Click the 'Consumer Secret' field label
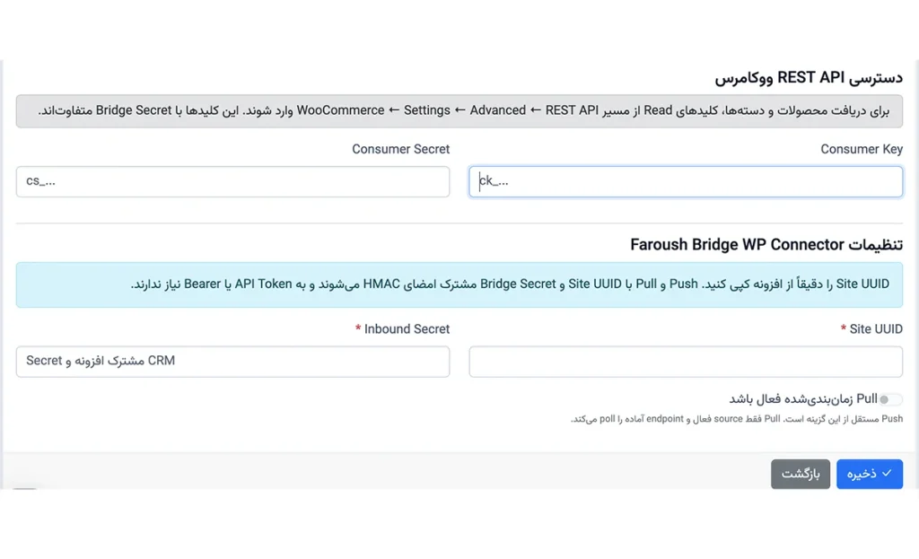919x559 pixels. coord(401,150)
